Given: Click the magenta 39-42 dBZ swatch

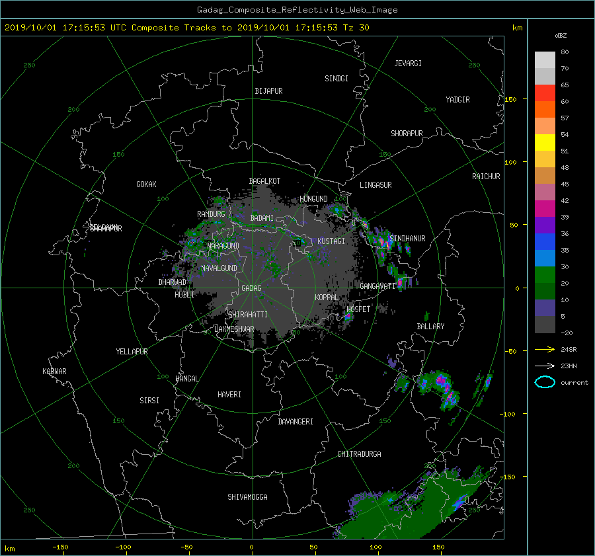Looking at the screenshot, I should (x=545, y=209).
